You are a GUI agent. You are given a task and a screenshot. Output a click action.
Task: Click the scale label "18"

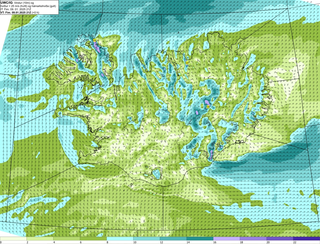[241, 242]
